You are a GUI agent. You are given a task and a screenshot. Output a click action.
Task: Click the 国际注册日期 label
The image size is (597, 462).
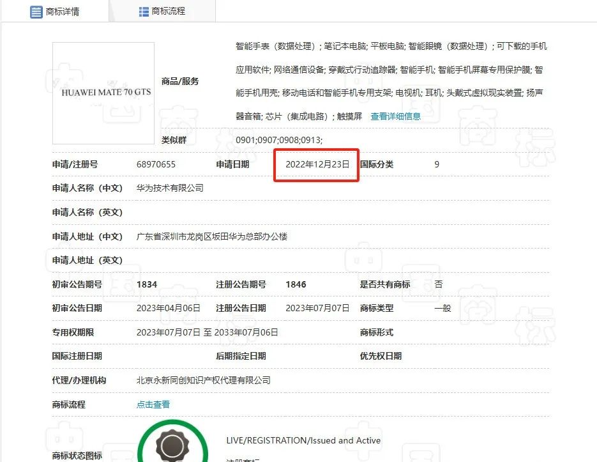(77, 356)
